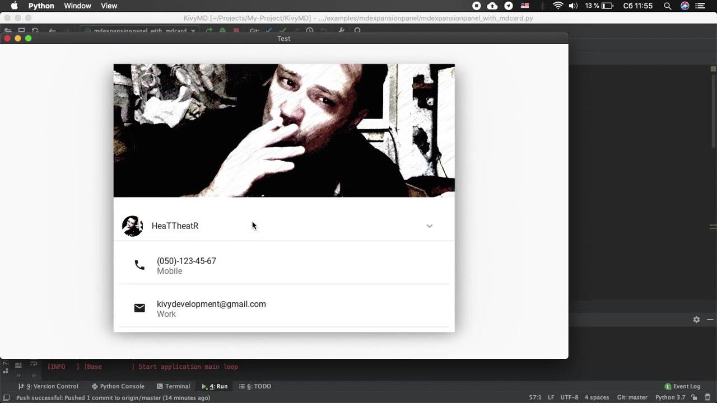Open the TODO tool window tab
This screenshot has width=717, height=403.
(x=255, y=386)
